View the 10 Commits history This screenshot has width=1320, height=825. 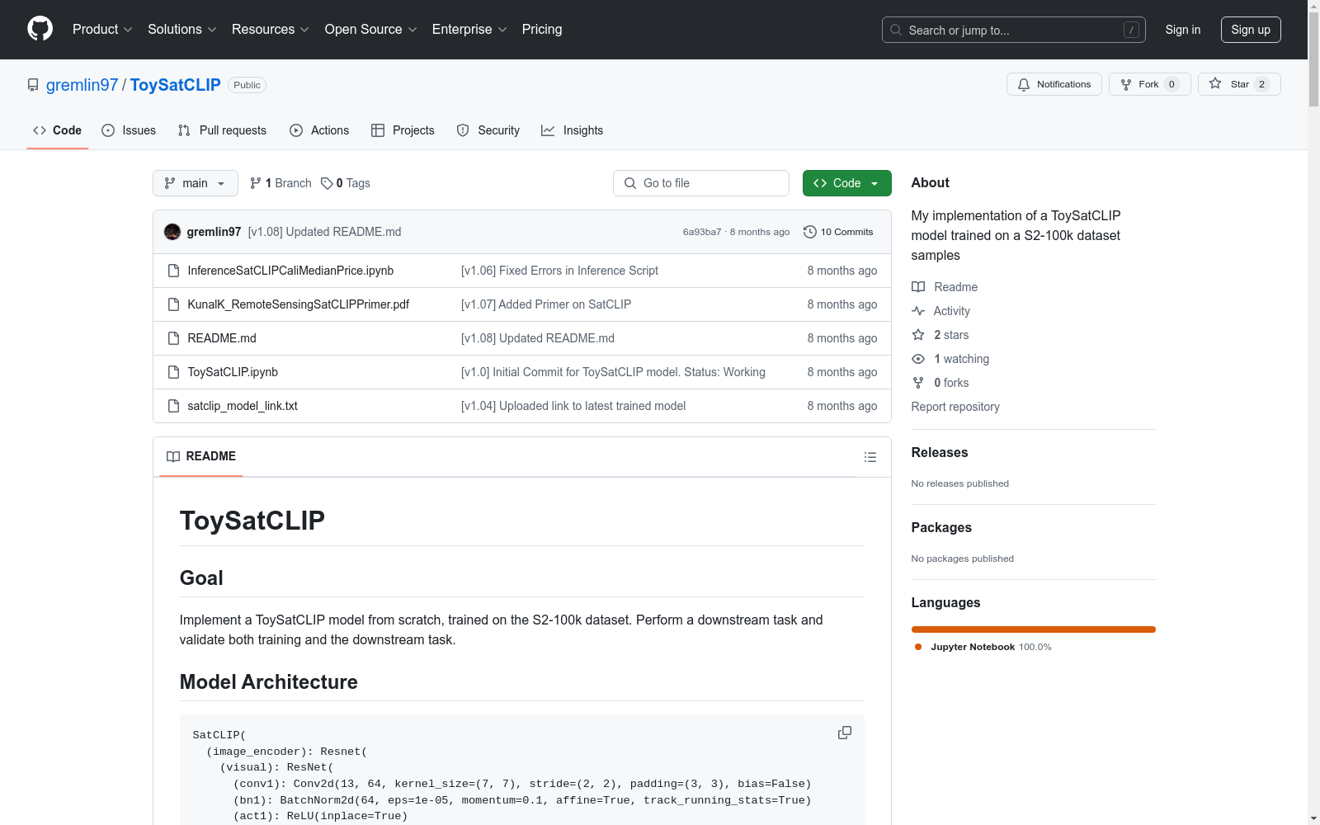pyautogui.click(x=838, y=232)
